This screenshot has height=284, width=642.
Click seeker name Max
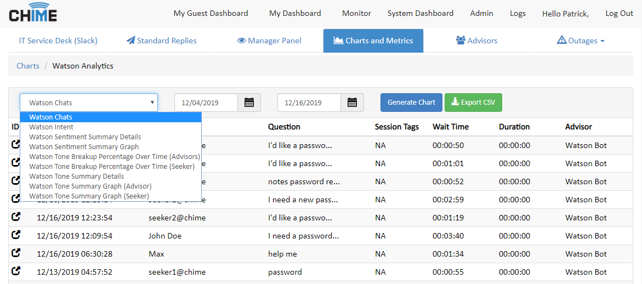point(156,254)
